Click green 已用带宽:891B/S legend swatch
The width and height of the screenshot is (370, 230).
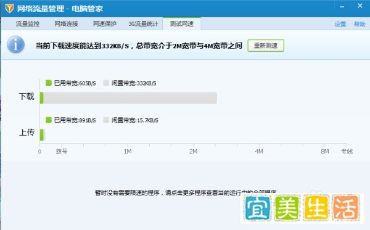[49, 120]
